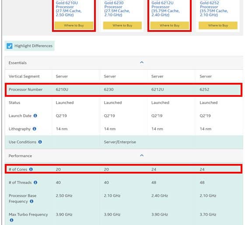
Task: Click the Processor Number row label
Action: point(25,89)
